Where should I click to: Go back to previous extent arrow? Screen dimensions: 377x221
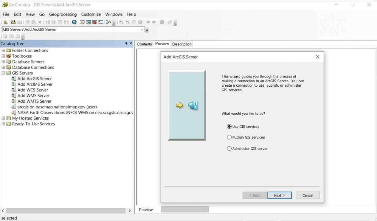click(x=148, y=22)
